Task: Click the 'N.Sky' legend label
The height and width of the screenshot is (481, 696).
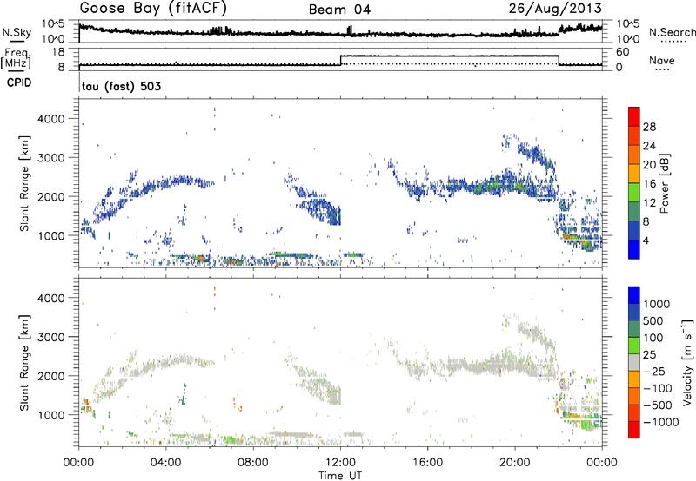Action: click(x=17, y=32)
